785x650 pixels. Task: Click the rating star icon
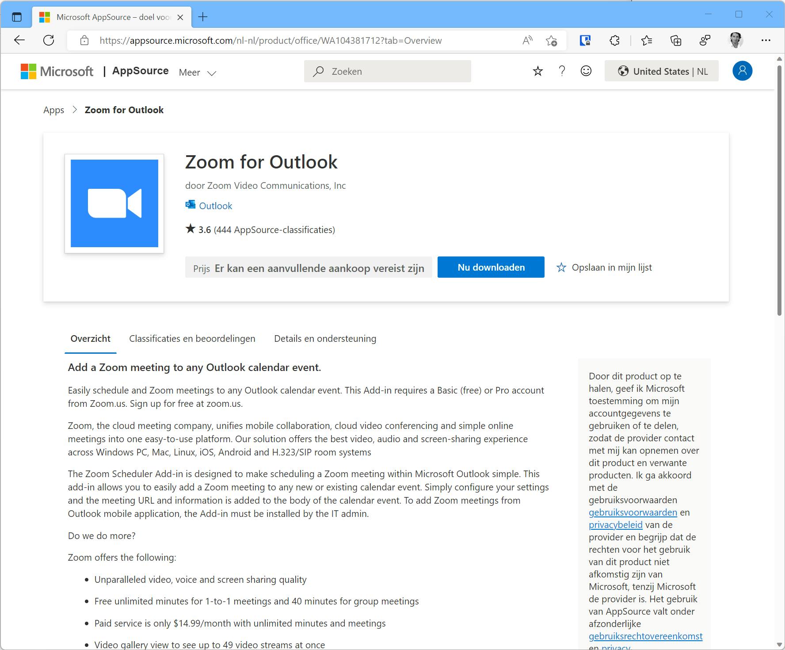191,229
